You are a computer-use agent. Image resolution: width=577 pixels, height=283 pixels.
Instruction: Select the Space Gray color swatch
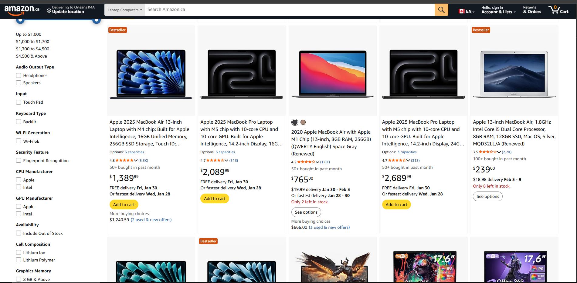coord(295,122)
